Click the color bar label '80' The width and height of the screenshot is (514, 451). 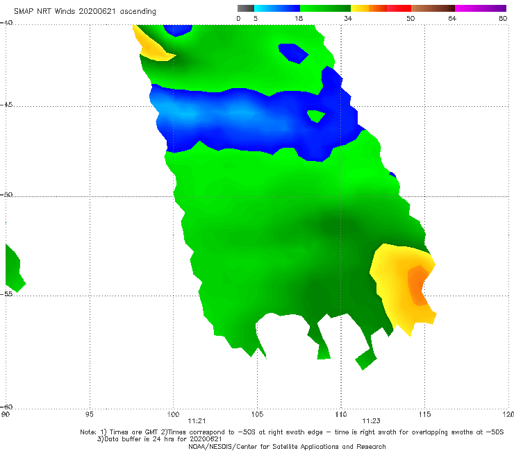[503, 18]
